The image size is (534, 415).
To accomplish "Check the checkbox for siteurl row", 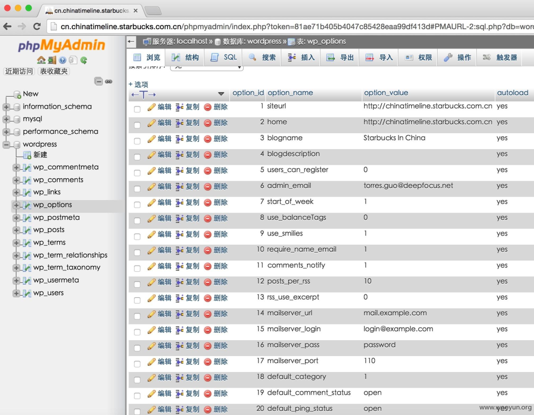I will coord(137,109).
